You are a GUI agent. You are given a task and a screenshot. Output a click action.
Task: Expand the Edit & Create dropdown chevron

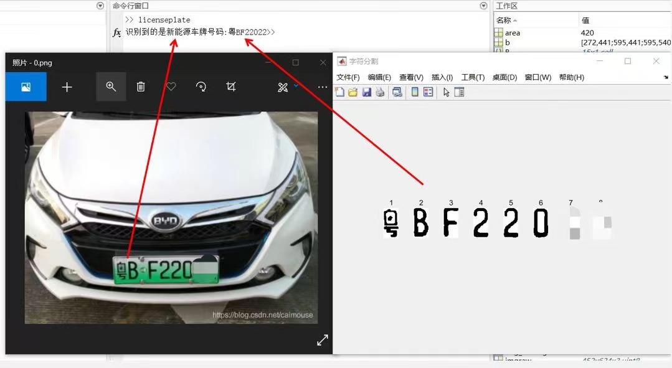[296, 86]
